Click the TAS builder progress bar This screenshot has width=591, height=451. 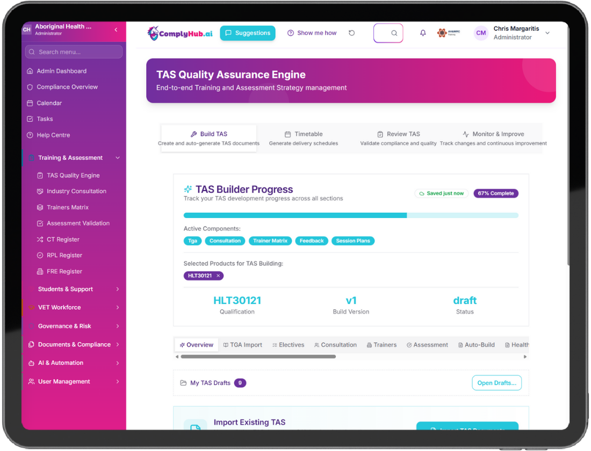pos(351,215)
